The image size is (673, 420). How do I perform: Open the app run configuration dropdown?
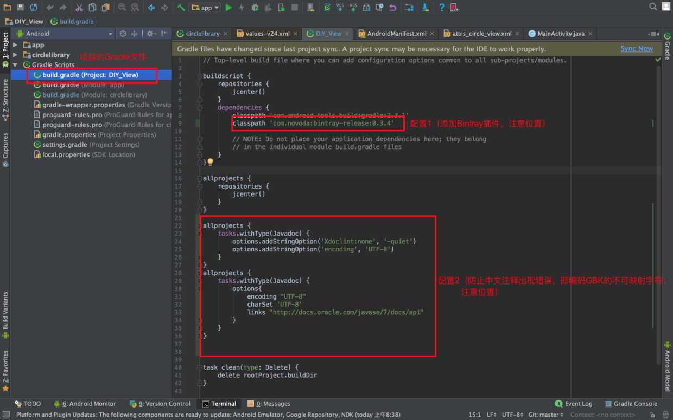[205, 8]
